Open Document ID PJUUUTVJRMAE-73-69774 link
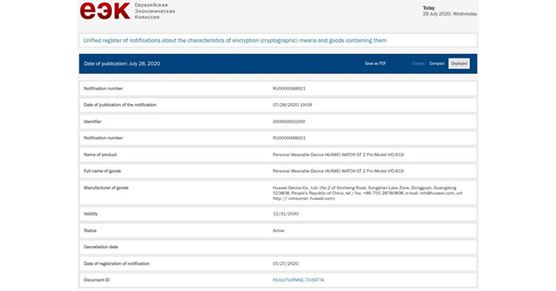Screen dimensions: 556x291 [298, 280]
